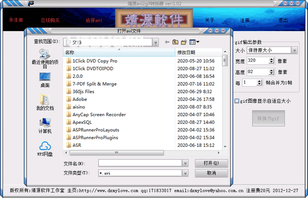Go up one folder level
The image size is (308, 198).
click(175, 42)
